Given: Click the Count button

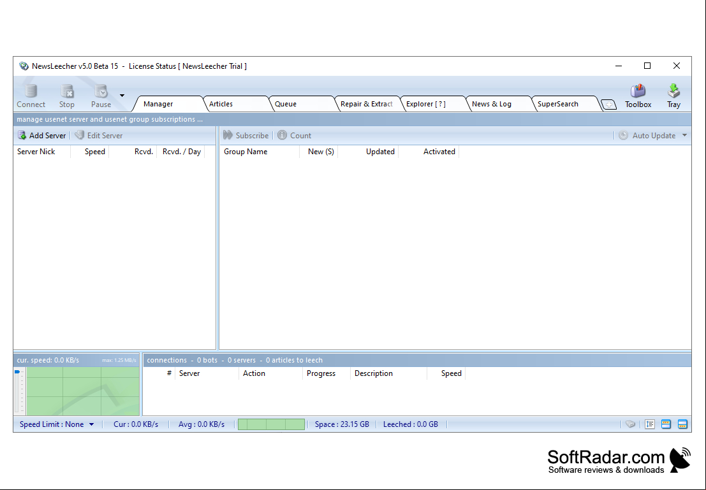Looking at the screenshot, I should pyautogui.click(x=295, y=136).
